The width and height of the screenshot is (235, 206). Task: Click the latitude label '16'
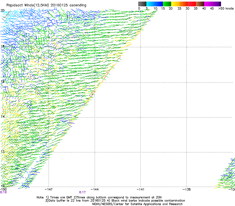[3, 81]
